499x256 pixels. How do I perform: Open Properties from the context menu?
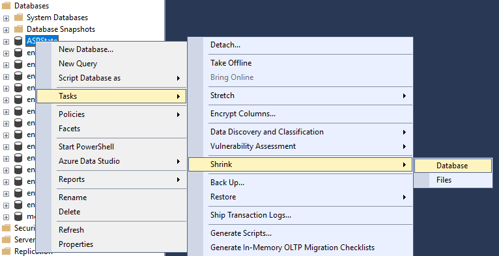point(111,244)
